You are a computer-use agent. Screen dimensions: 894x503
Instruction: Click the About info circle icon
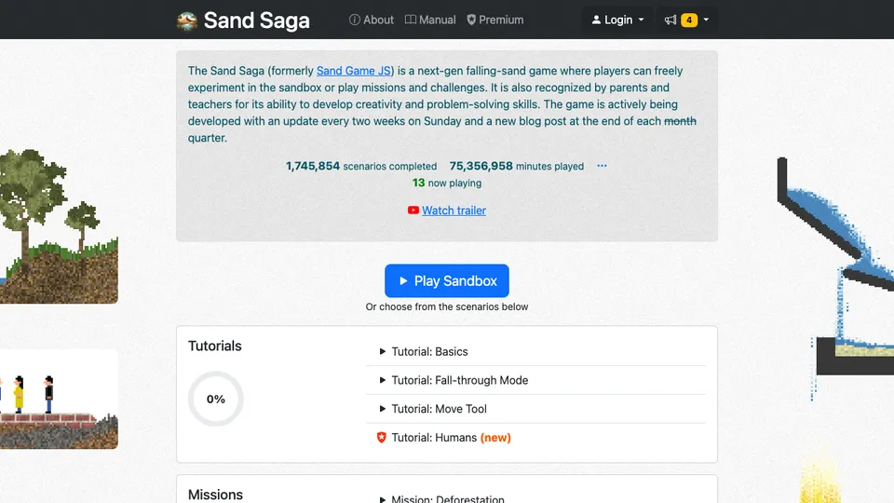tap(355, 20)
